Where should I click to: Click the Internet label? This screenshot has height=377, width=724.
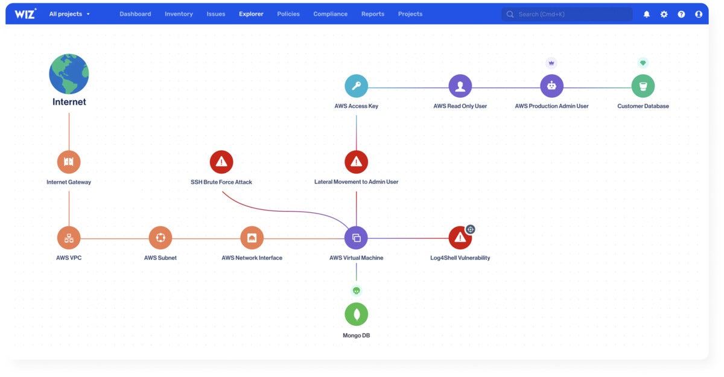(69, 102)
